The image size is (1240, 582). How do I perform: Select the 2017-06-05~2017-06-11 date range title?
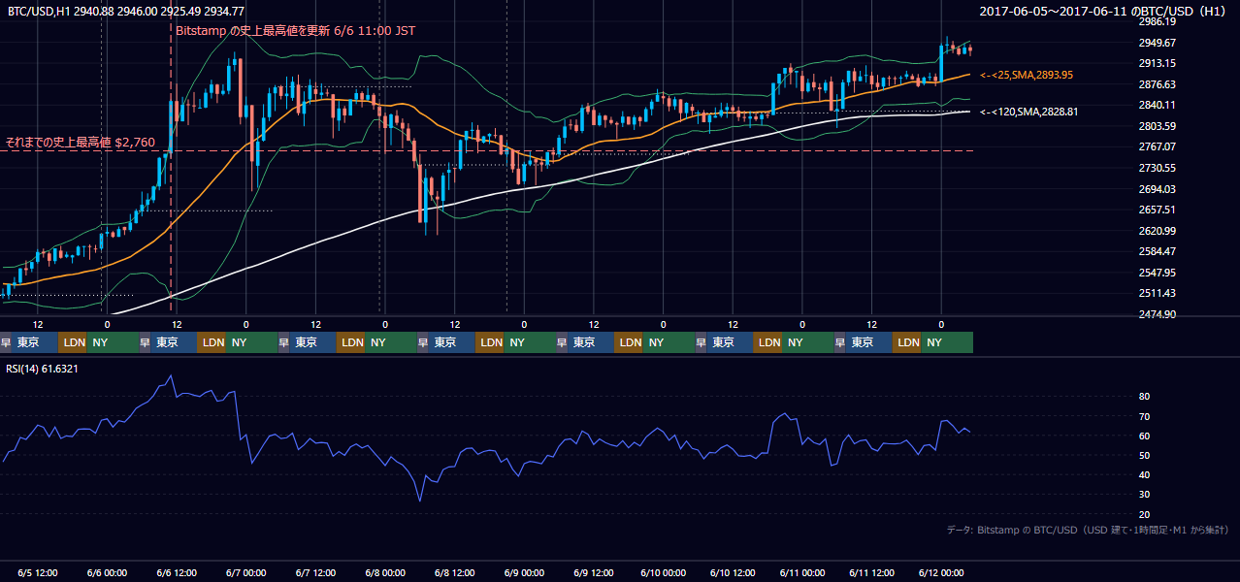click(x=1104, y=11)
